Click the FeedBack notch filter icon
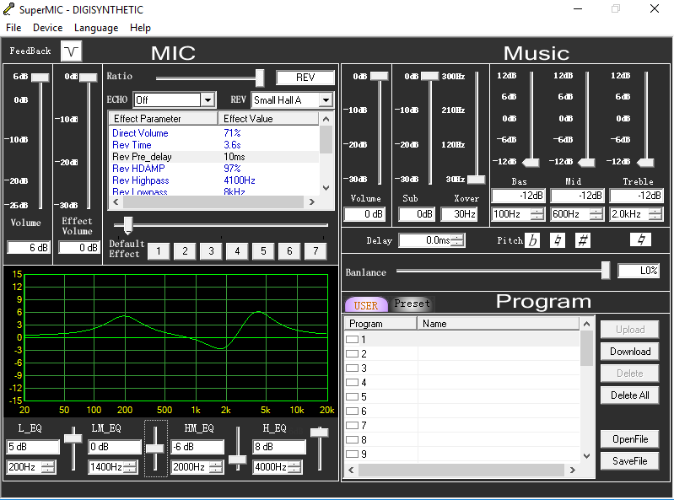The width and height of the screenshot is (674, 500). (x=71, y=51)
